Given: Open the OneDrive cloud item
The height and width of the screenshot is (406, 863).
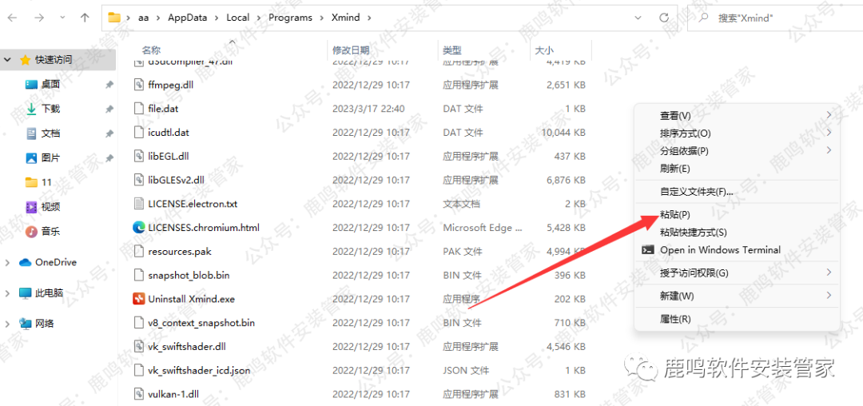Looking at the screenshot, I should click(55, 262).
